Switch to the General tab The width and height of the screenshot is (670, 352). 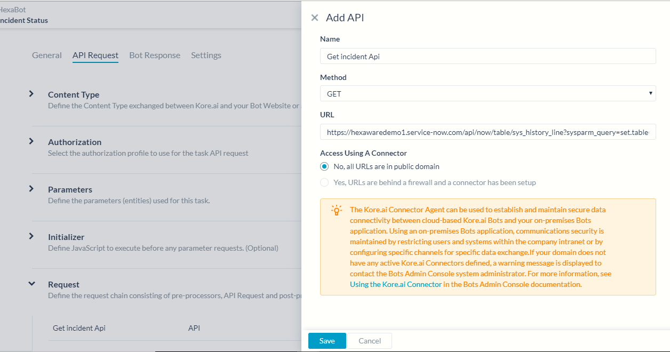pyautogui.click(x=47, y=55)
